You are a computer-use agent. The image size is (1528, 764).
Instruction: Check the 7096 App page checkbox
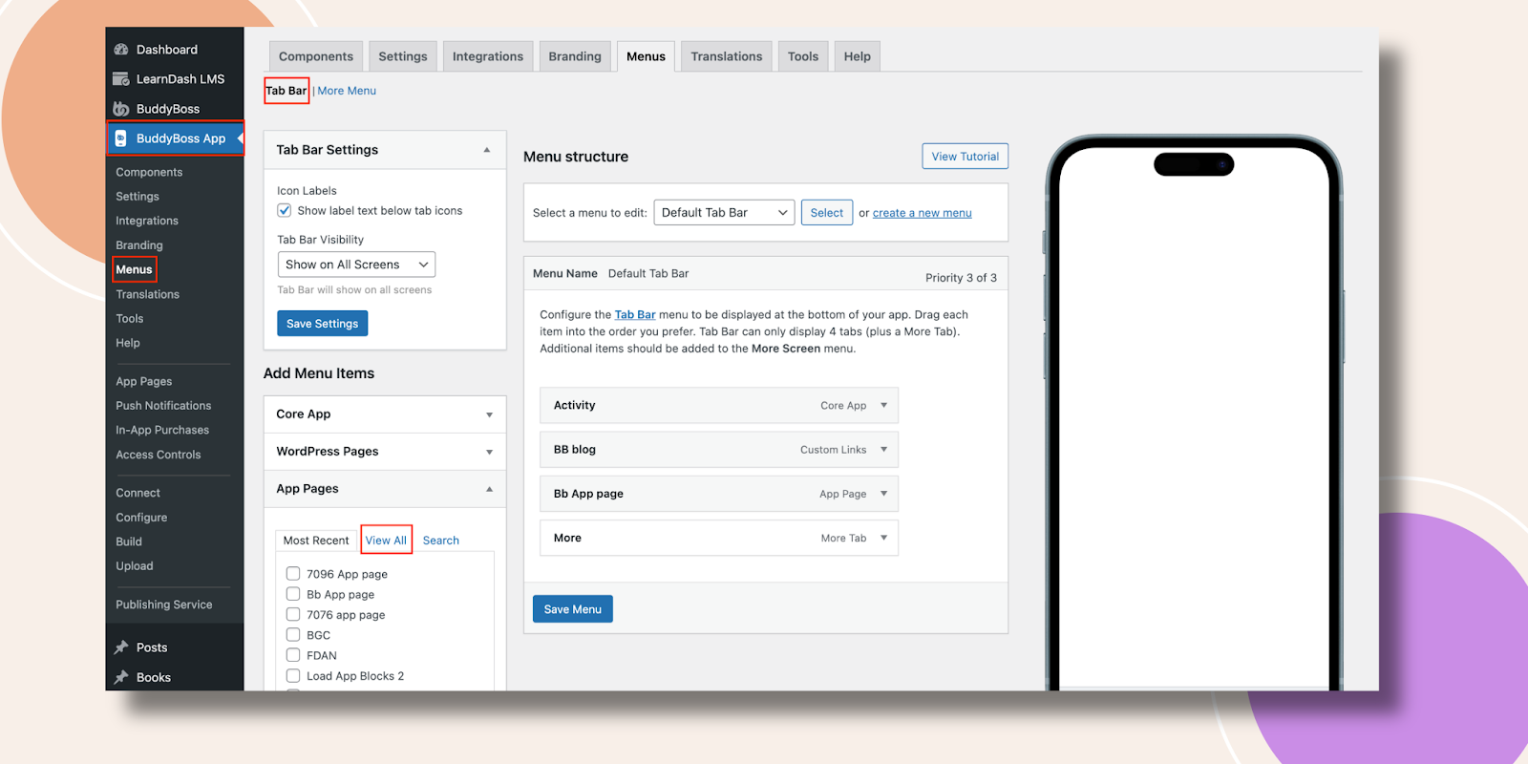pyautogui.click(x=293, y=574)
